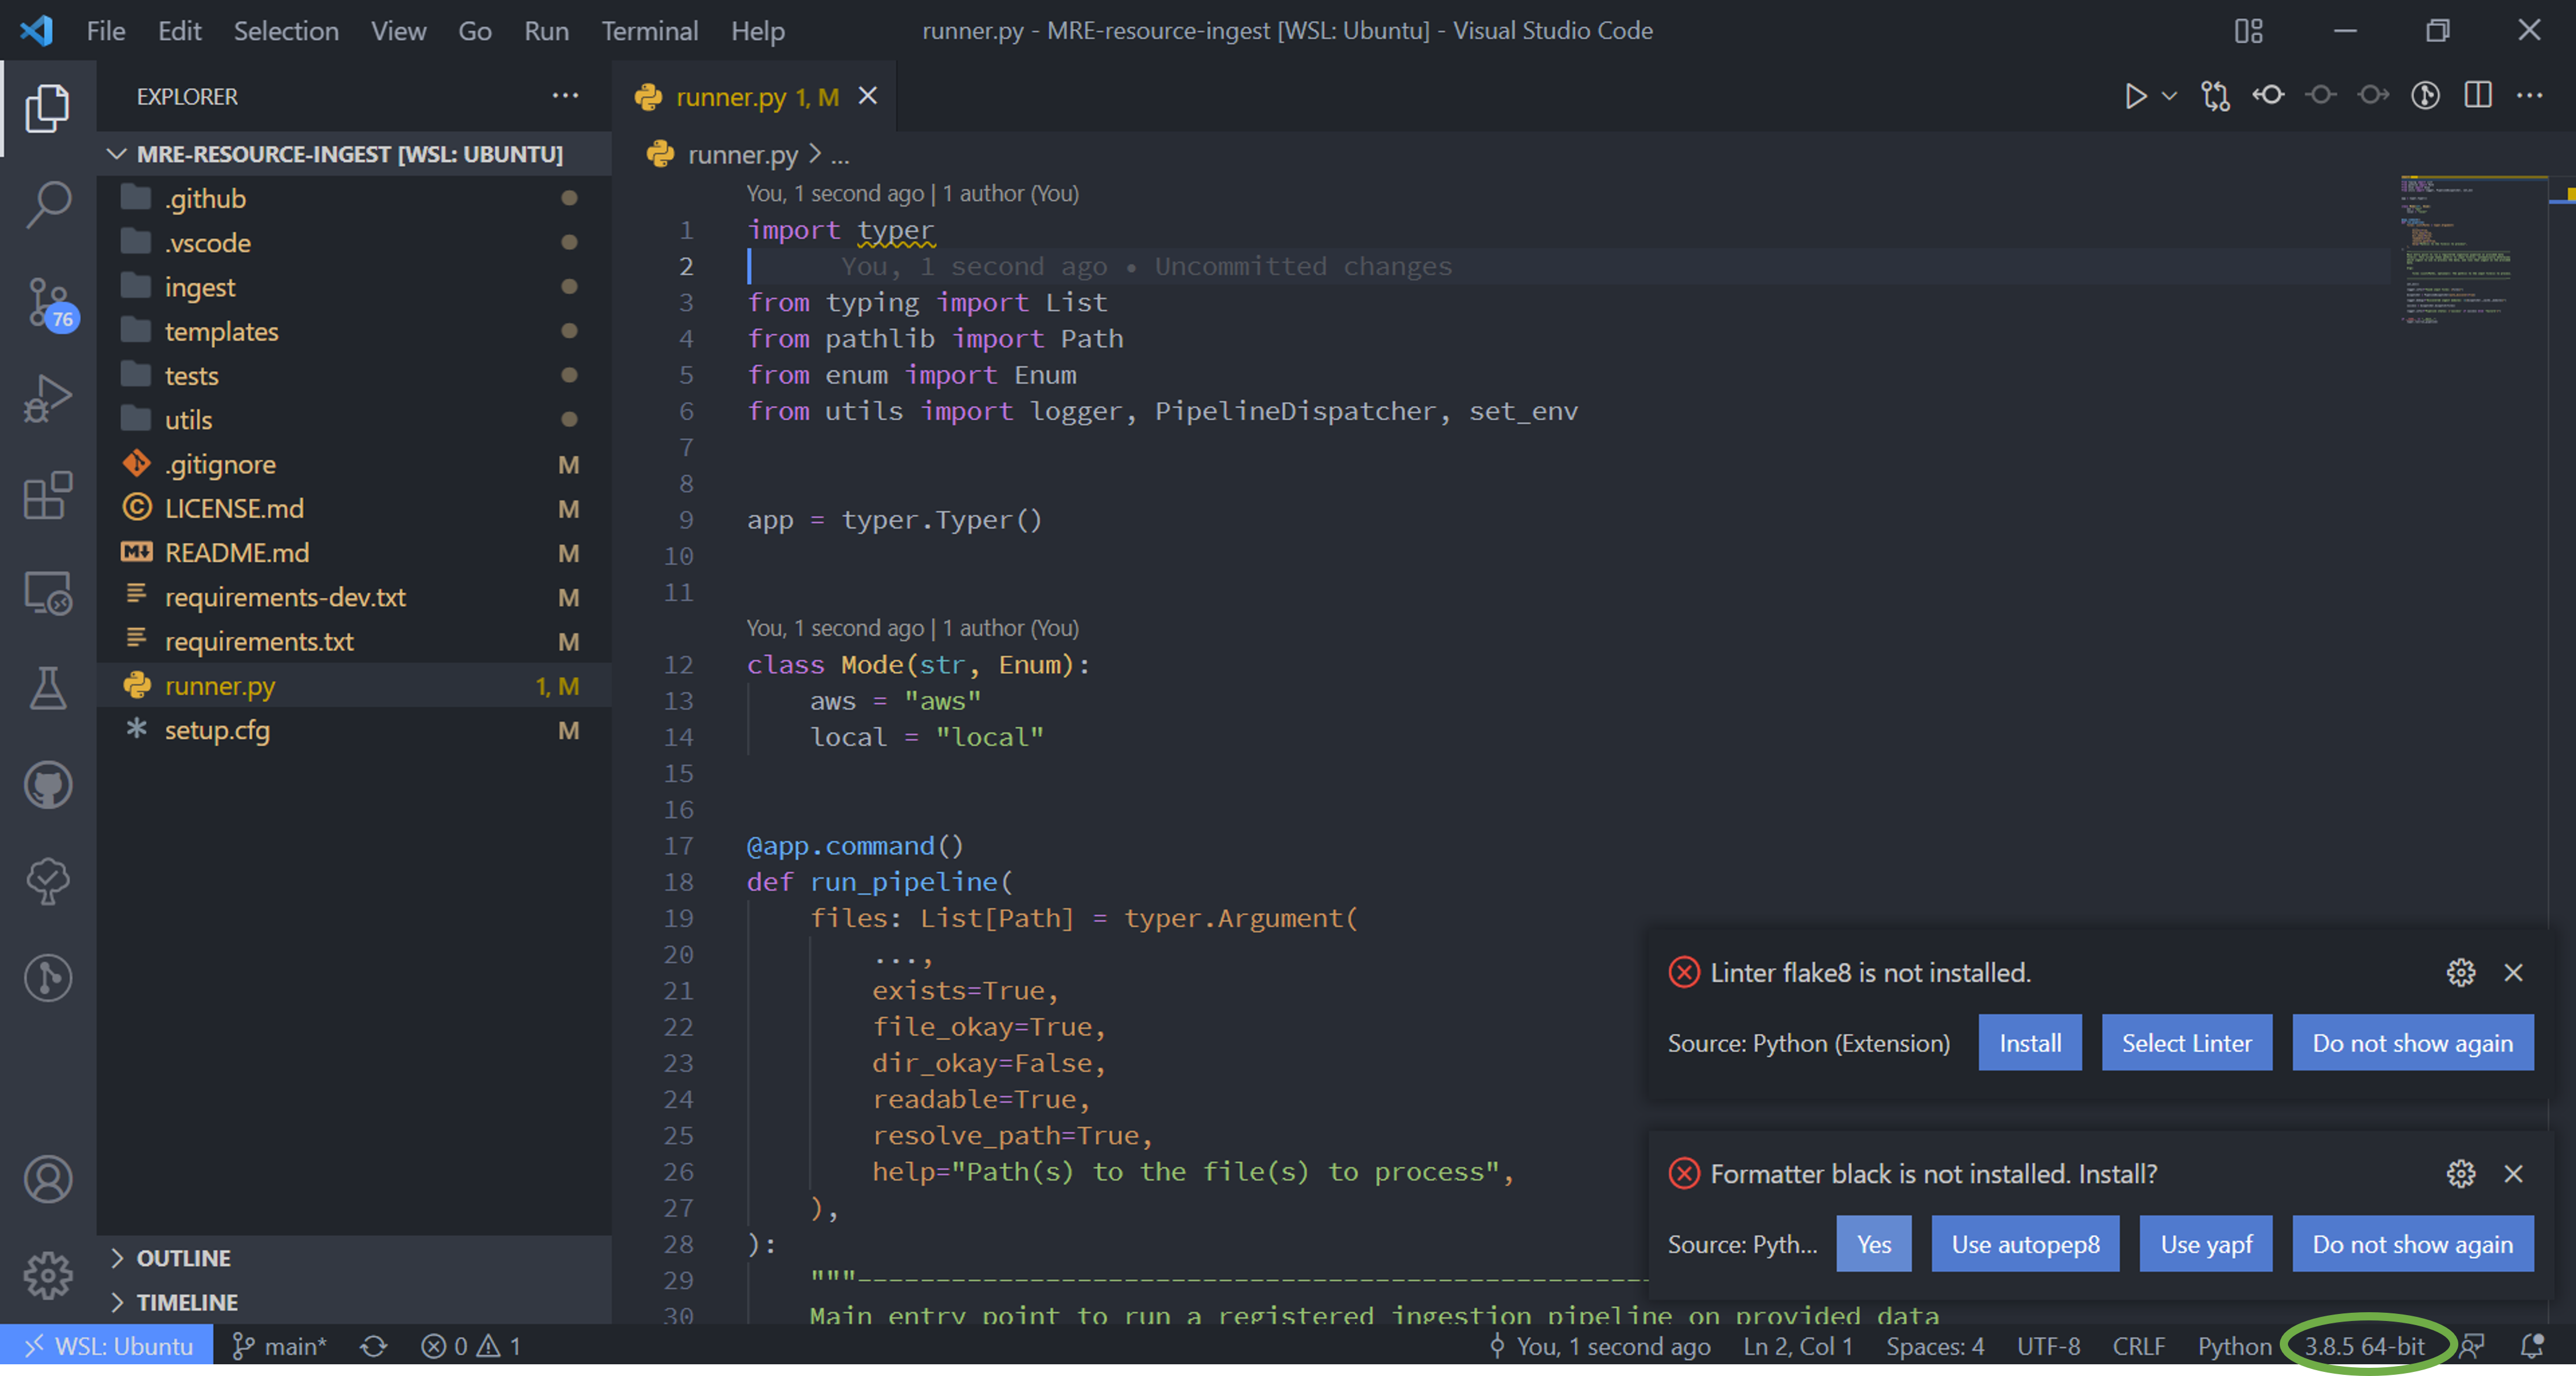Open Remote Explorer view
The height and width of the screenshot is (1376, 2576).
pos(47,592)
